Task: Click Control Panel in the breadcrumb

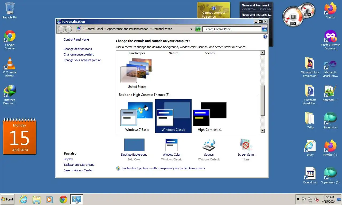Action: 94,29
